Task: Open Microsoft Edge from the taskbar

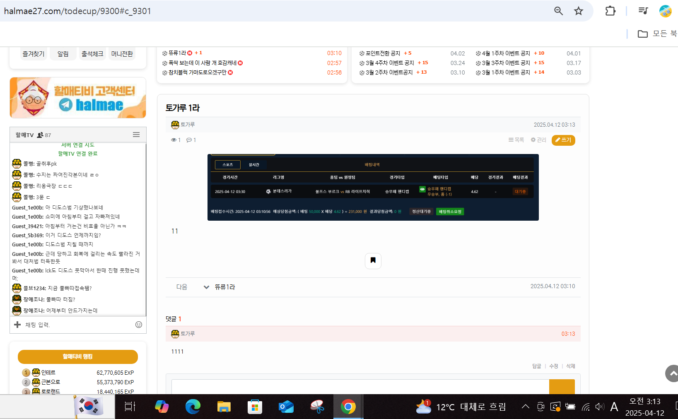Action: 193,407
